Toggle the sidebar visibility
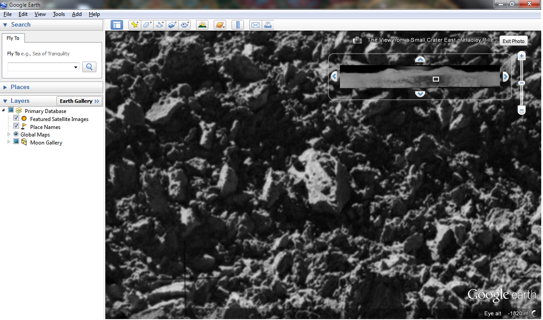Image resolution: width=543 pixels, height=320 pixels. click(116, 25)
